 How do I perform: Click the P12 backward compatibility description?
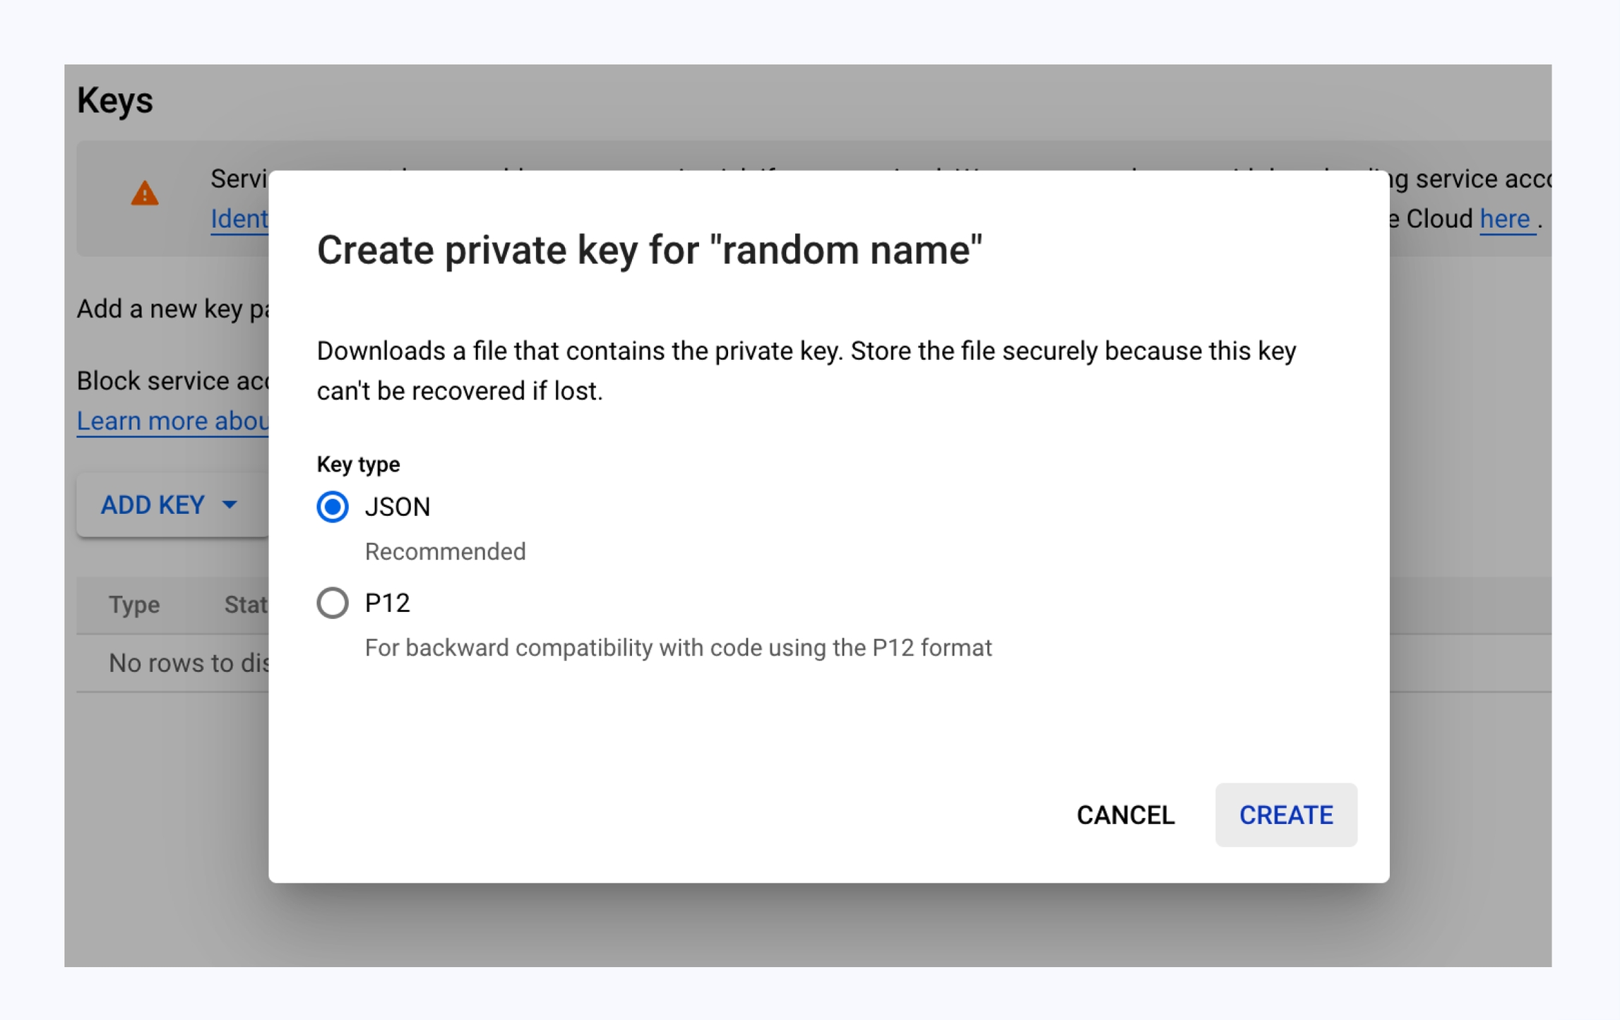tap(678, 647)
